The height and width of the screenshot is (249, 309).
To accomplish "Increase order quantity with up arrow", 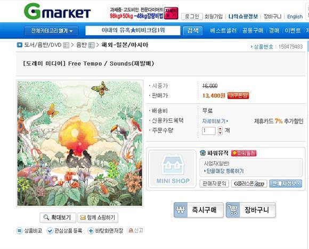I will pyautogui.click(x=220, y=128).
